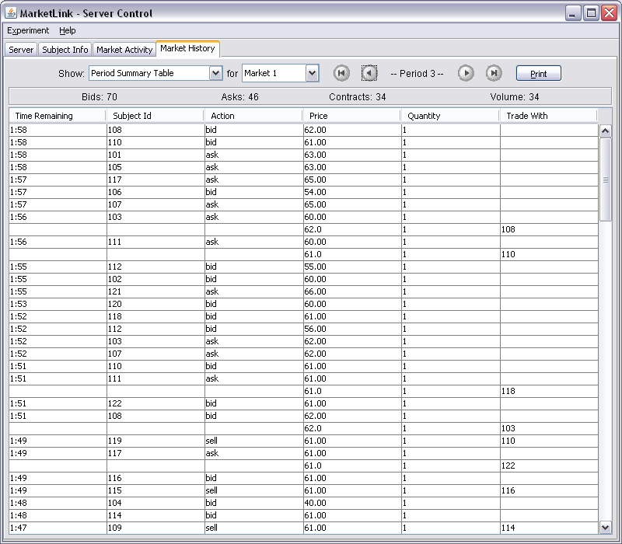Minimize the MarketLink window

click(x=572, y=13)
